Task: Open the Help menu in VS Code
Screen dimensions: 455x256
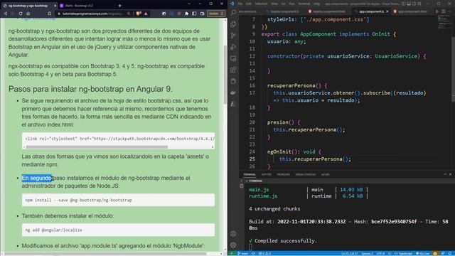Action: tap(317, 4)
